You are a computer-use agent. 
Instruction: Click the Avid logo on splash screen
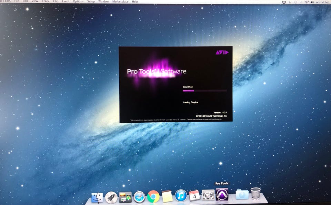(222, 52)
